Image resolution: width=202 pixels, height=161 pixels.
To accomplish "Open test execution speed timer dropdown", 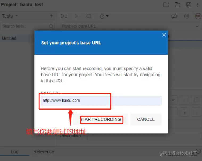I will click(104, 16).
